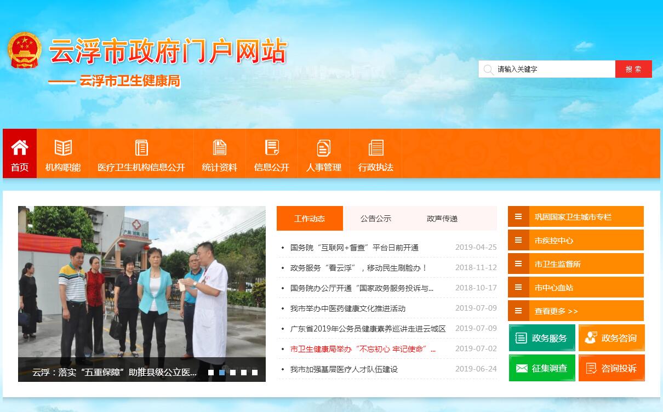This screenshot has height=412, width=663.
Task: Open the 人事管理 menu label
Action: [x=324, y=167]
